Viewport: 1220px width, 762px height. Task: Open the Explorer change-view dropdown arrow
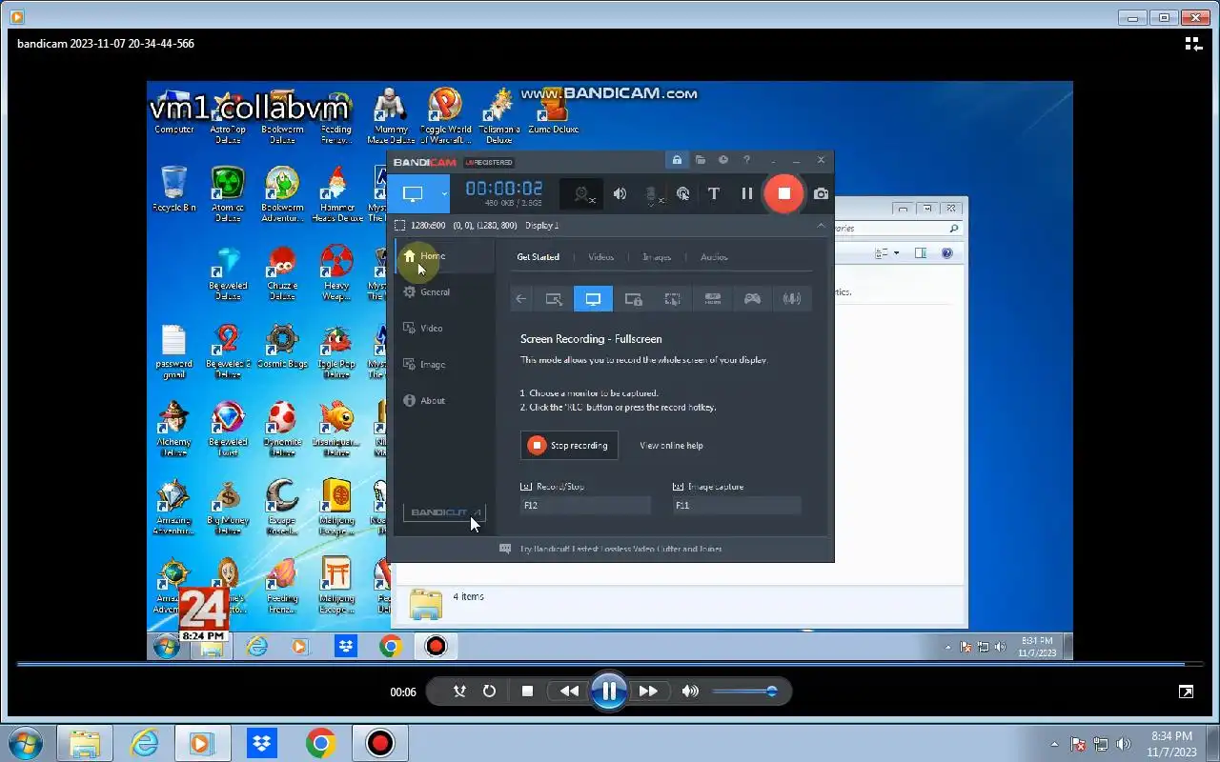(897, 253)
